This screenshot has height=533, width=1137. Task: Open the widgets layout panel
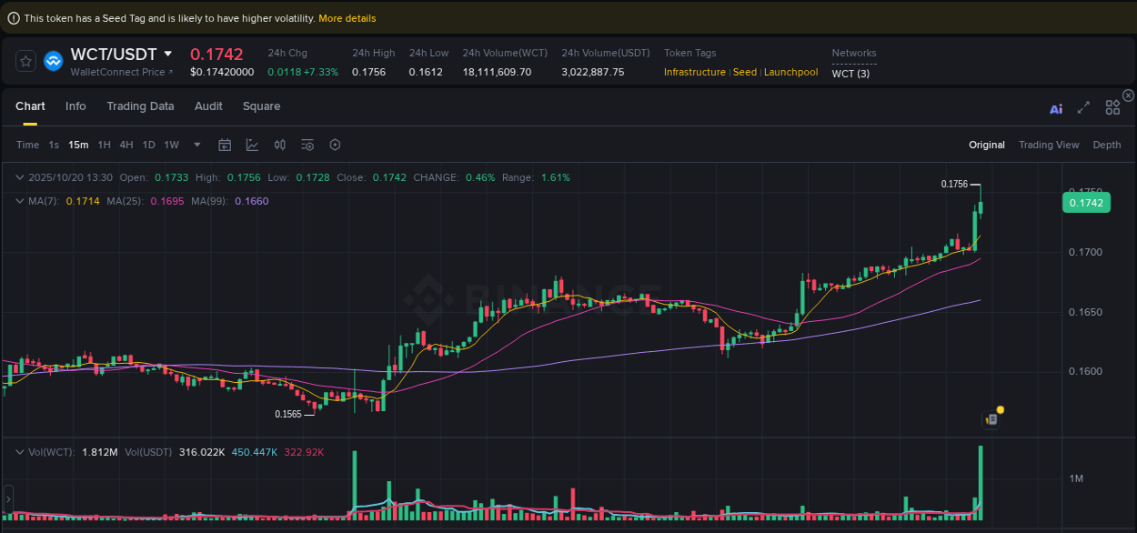coord(1112,107)
